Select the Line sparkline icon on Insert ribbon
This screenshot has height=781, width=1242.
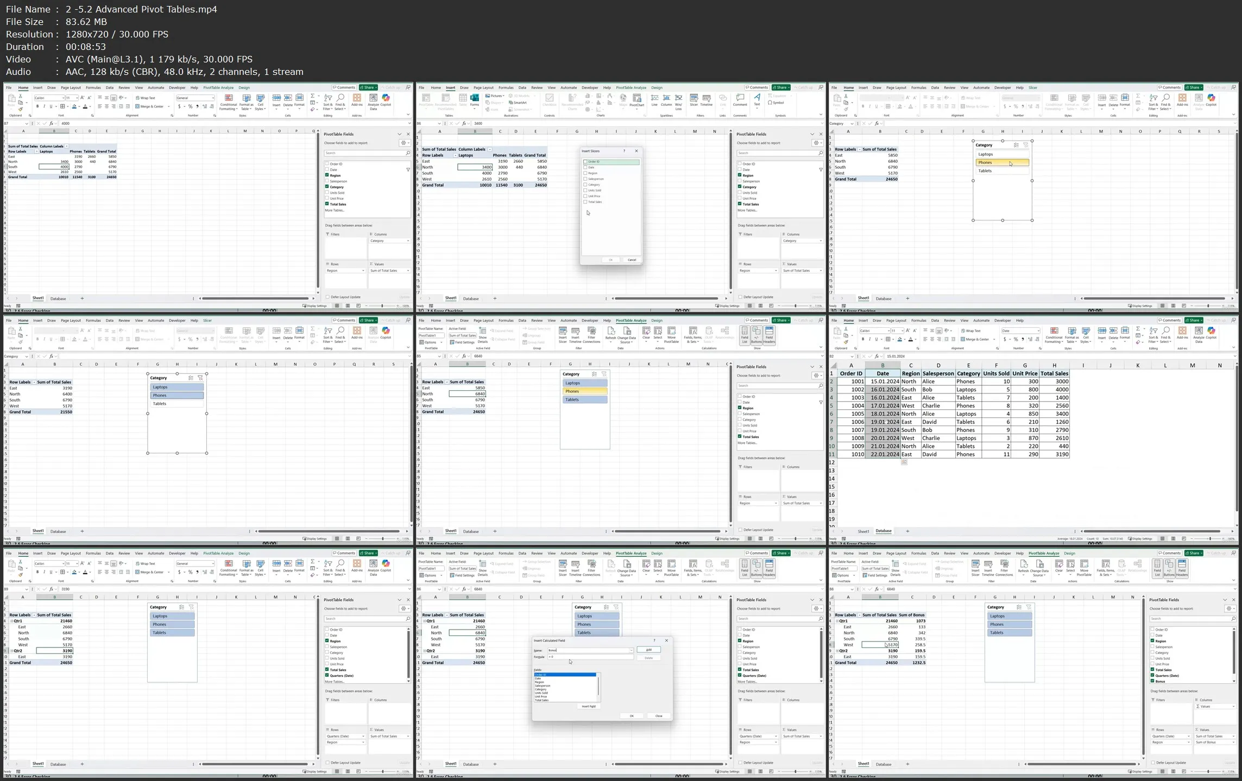tap(654, 100)
